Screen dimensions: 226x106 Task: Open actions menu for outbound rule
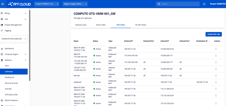[x=216, y=82]
